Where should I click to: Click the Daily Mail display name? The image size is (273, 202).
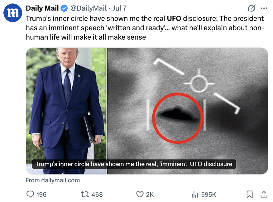tap(42, 8)
